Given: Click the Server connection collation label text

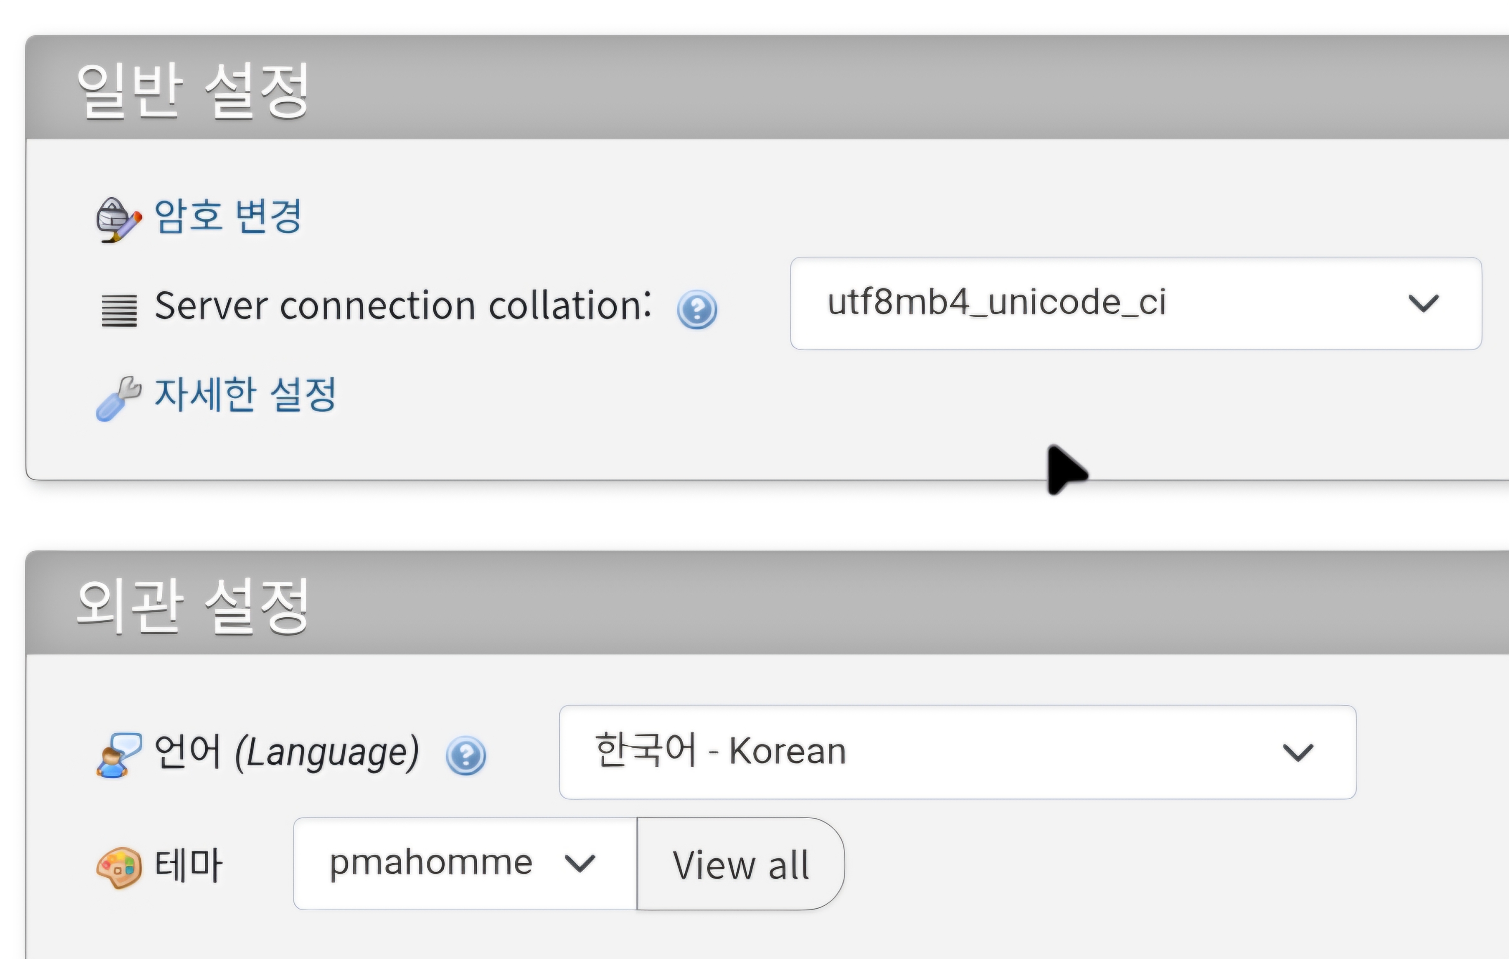Looking at the screenshot, I should point(402,306).
